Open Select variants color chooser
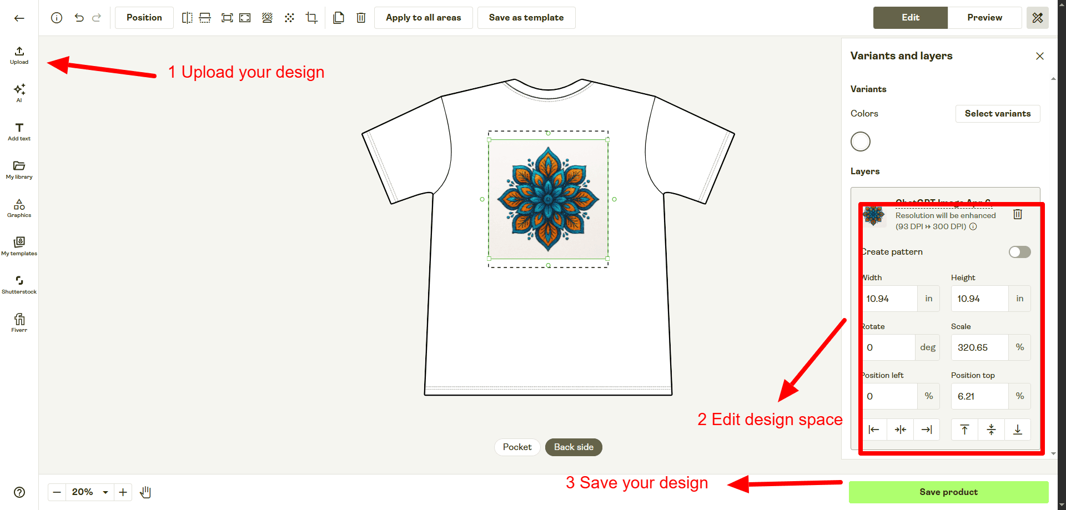Screen dimensions: 1066x510 (997, 114)
